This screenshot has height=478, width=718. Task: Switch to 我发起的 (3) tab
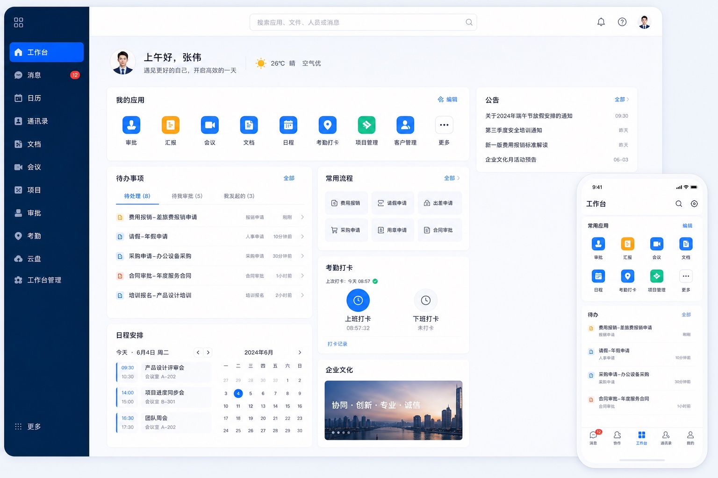[239, 196]
